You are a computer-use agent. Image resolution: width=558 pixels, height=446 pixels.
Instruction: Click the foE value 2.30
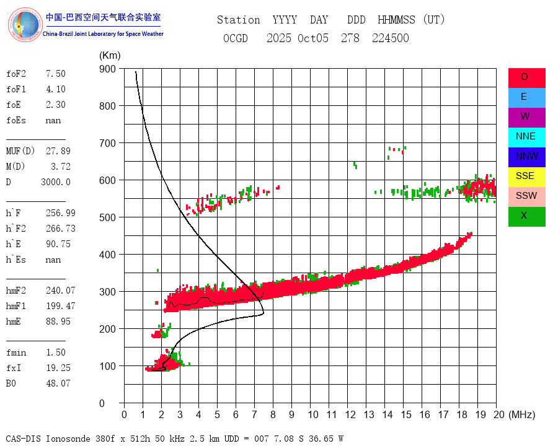[x=56, y=105]
